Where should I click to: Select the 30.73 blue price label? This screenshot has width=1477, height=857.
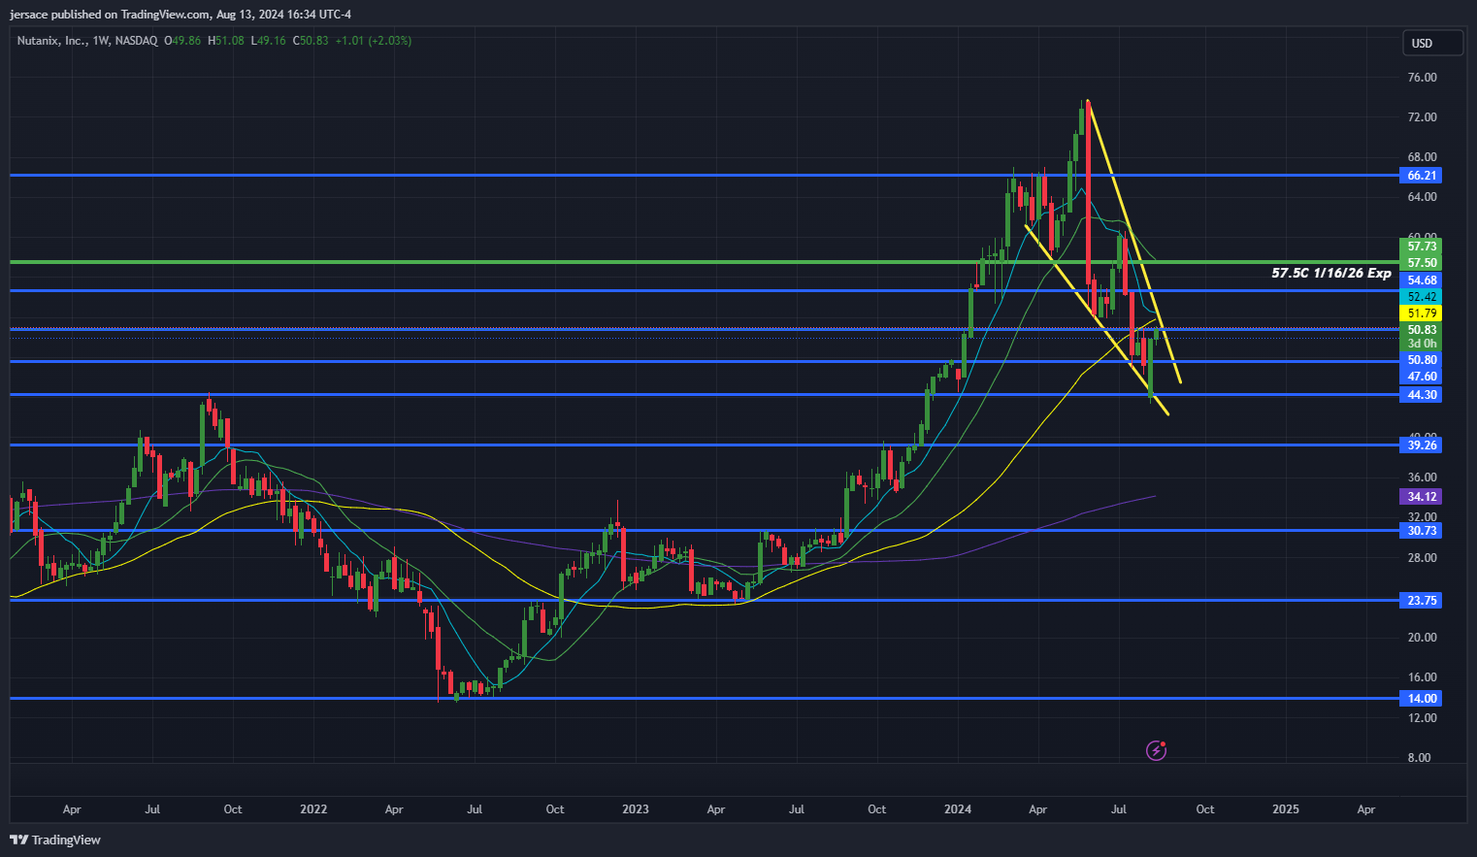[x=1422, y=531]
